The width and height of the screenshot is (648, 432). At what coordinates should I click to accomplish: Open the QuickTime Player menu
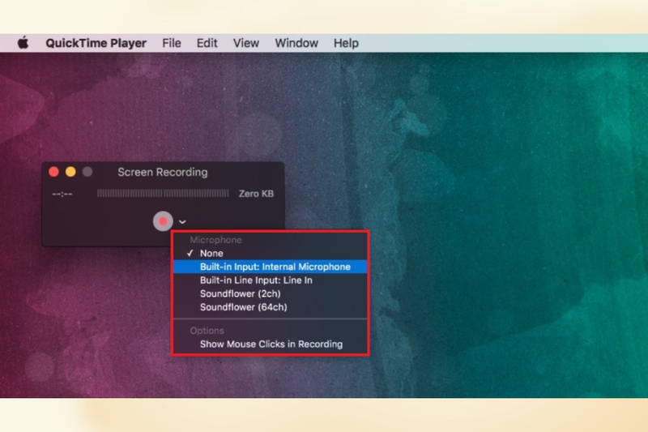click(x=96, y=43)
